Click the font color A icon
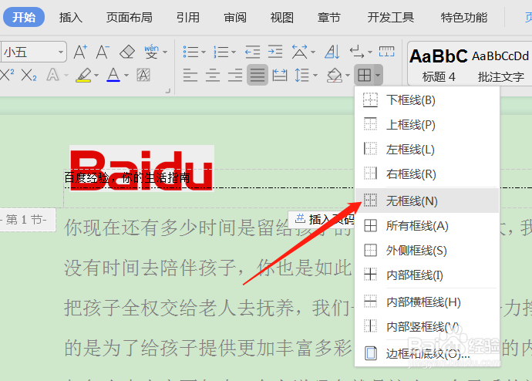 [113, 75]
